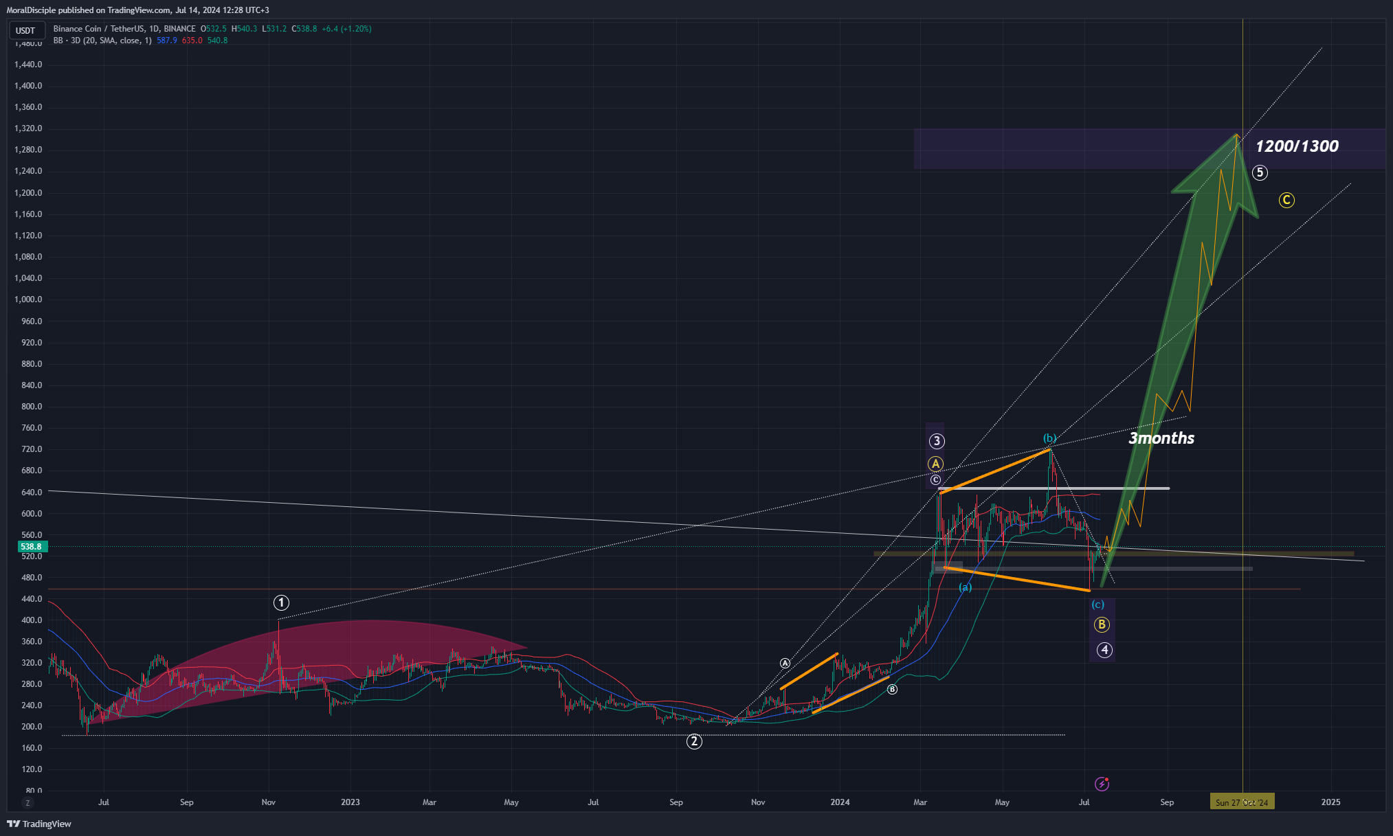Click the circled wave 4 label
This screenshot has height=836, width=1393.
1104,650
